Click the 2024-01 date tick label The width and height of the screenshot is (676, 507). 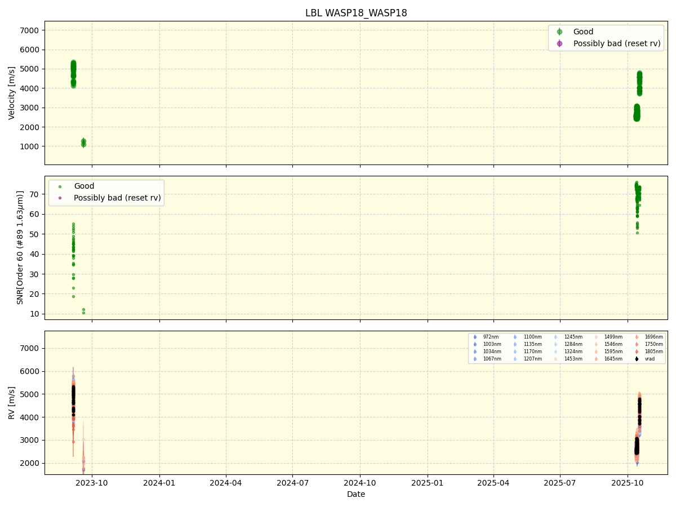159,482
